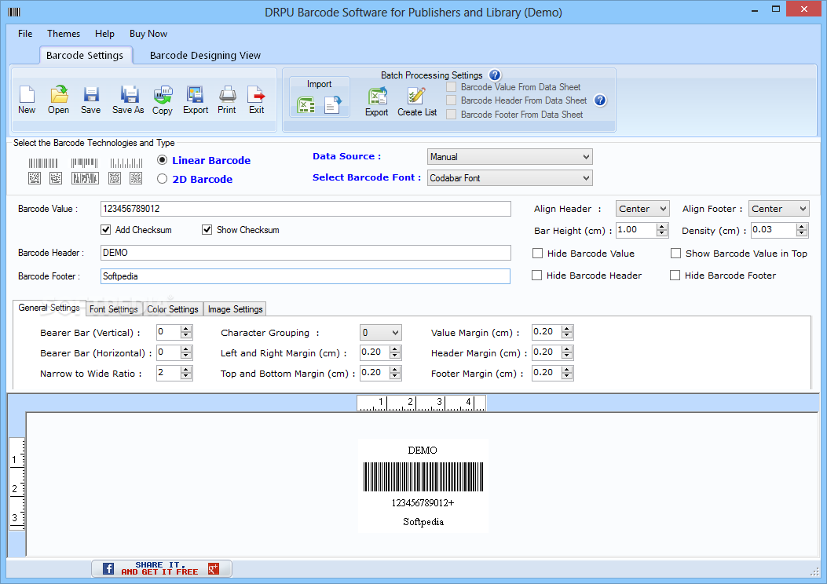Open the Data Source dropdown
The width and height of the screenshot is (827, 584).
pos(510,156)
